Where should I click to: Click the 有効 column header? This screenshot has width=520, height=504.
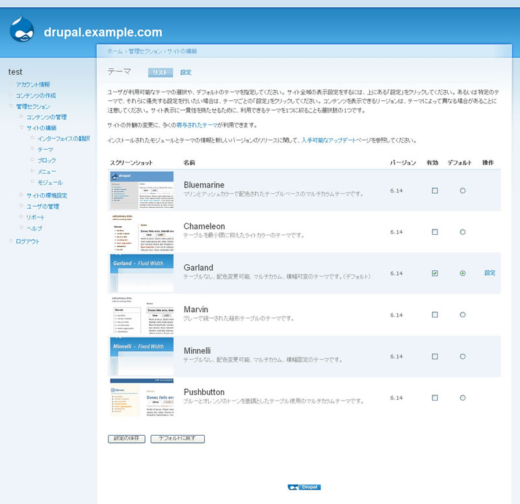tap(432, 163)
